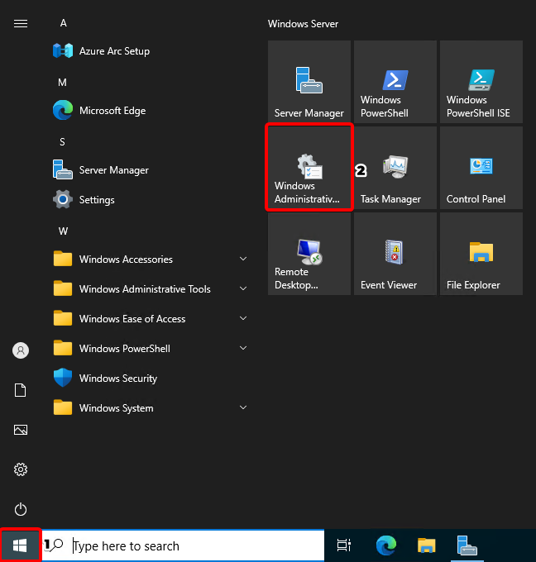536x562 pixels.
Task: Open the Windows PowerShell ISE tile
Action: [x=481, y=81]
